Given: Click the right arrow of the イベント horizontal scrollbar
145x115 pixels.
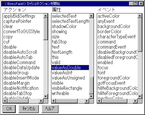Looking at the screenshot, I should pos(135,101).
